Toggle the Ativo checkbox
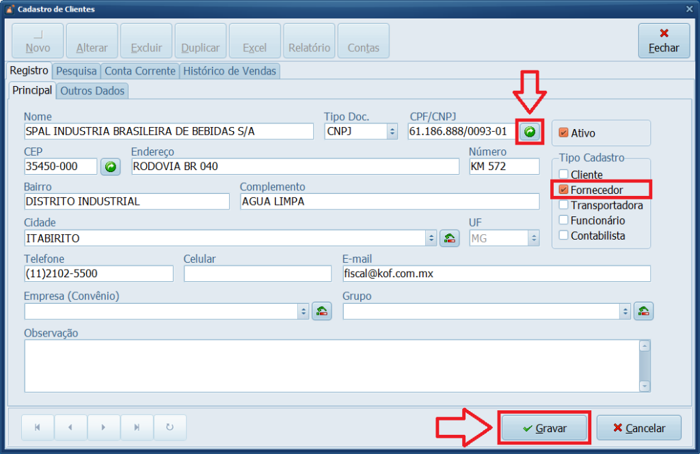 tap(563, 133)
